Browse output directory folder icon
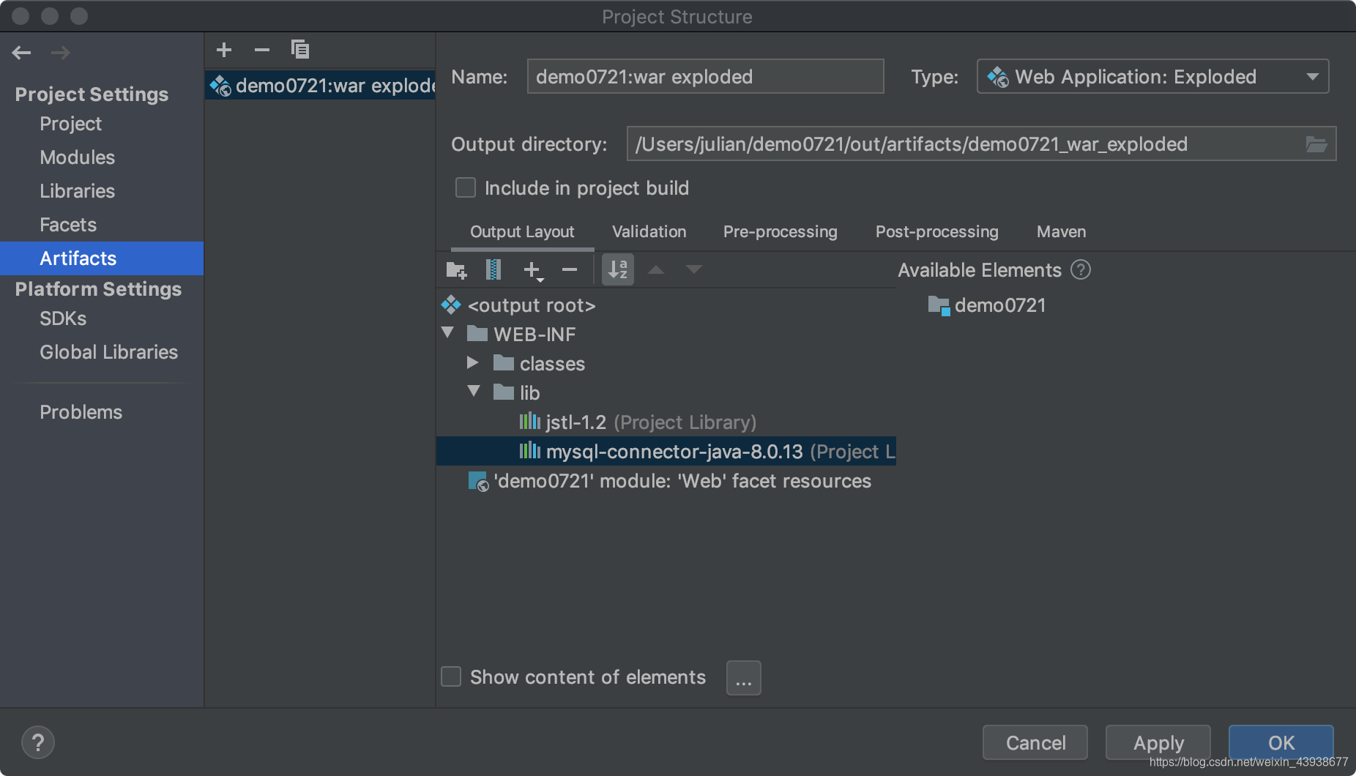The height and width of the screenshot is (776, 1356). tap(1316, 144)
